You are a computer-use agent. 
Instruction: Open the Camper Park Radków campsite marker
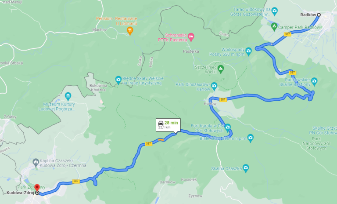coord(274,27)
